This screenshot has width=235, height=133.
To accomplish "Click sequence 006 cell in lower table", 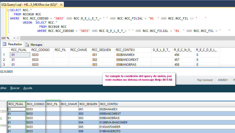I will pyautogui.click(x=89, y=131).
